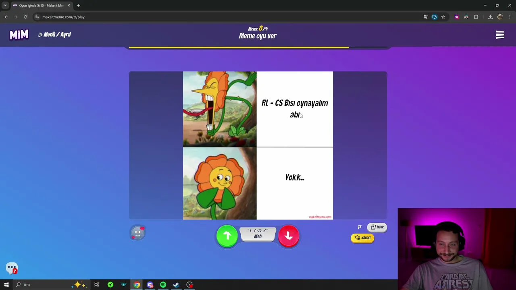516x290 pixels.
Task: Open the green circular taskbar app
Action: pos(110,285)
